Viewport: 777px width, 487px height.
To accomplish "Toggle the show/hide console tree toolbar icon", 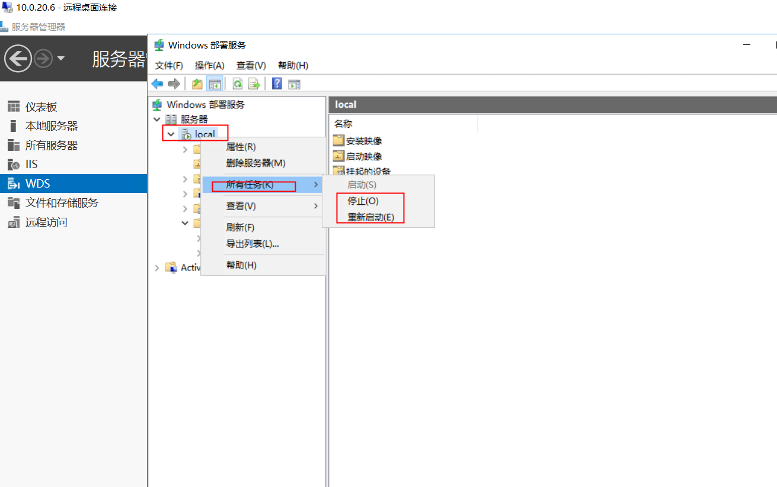I will pyautogui.click(x=214, y=84).
